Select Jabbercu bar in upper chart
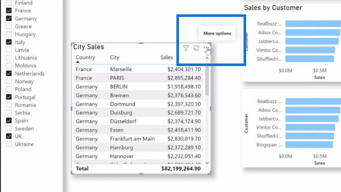 (x=312, y=41)
